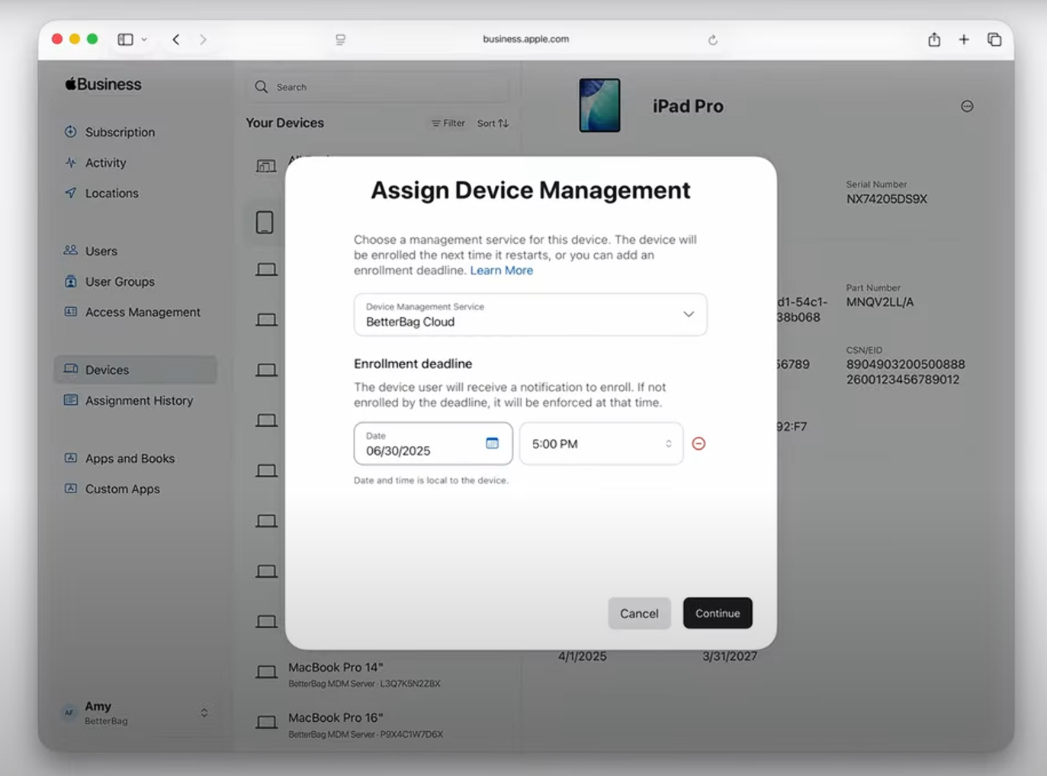Viewport: 1047px width, 776px height.
Task: Click the Custom Apps icon
Action: click(x=71, y=489)
